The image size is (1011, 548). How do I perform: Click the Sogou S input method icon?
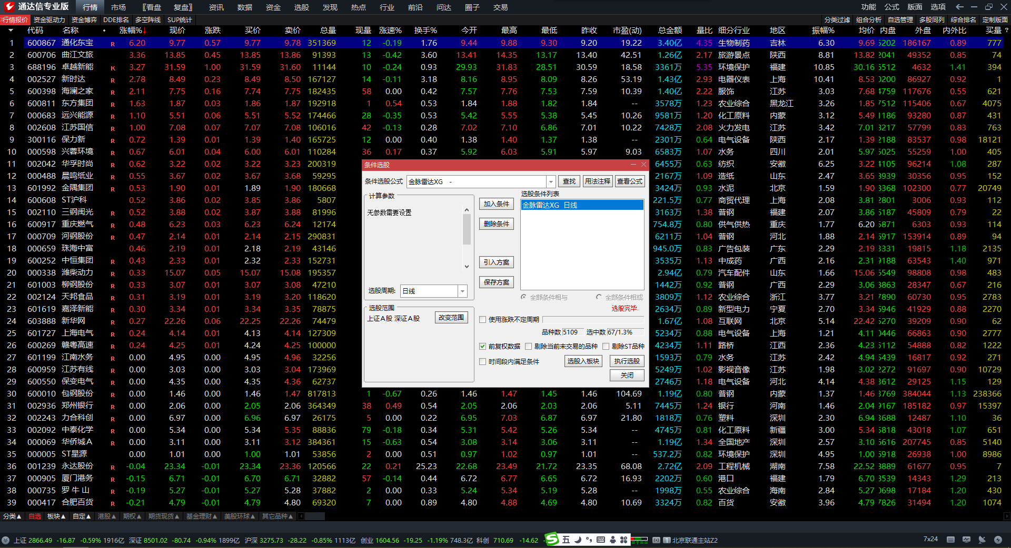pos(551,539)
